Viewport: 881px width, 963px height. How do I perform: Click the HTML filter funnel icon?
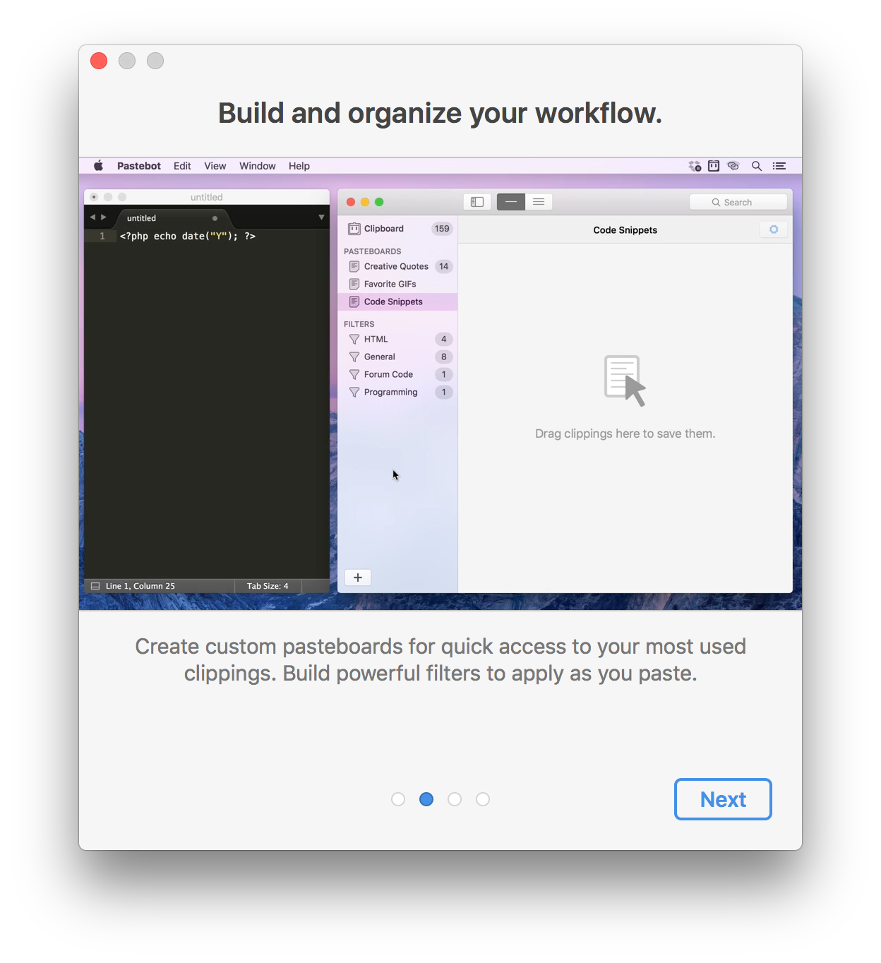click(x=354, y=340)
